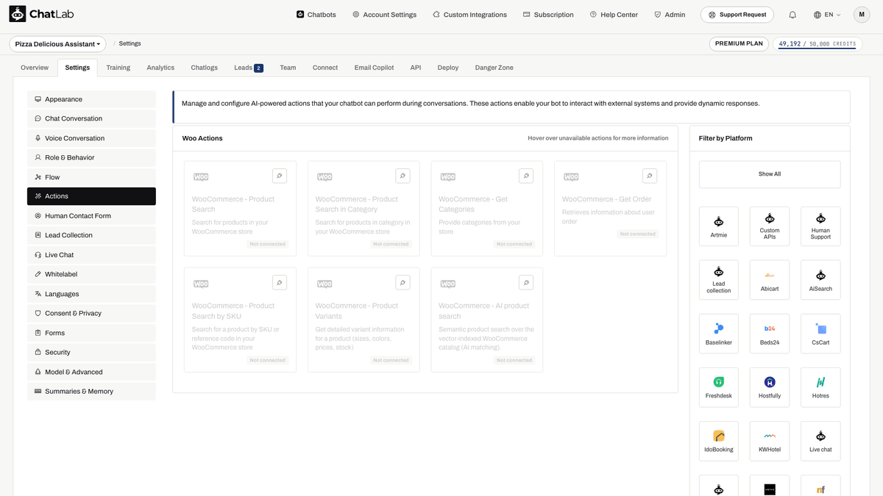The height and width of the screenshot is (496, 883).
Task: Click Settings breadcrumb link
Action: [x=130, y=44]
